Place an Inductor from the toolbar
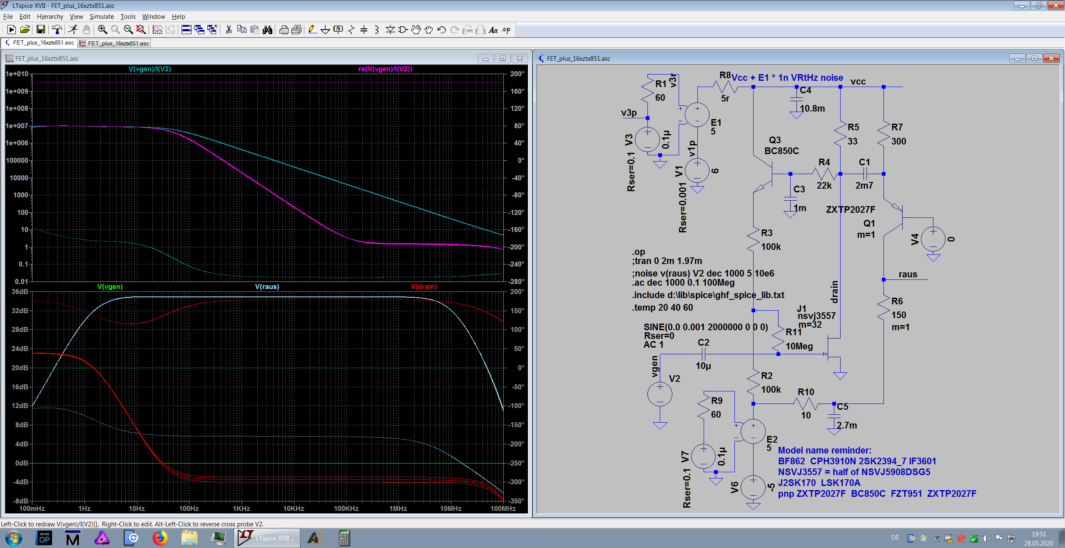1065x548 pixels. click(377, 30)
